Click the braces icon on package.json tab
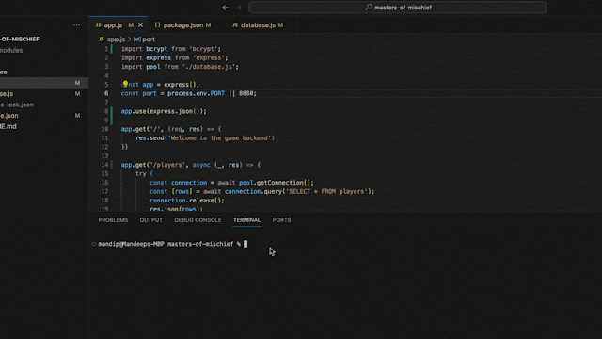This screenshot has width=602, height=339. click(x=157, y=25)
